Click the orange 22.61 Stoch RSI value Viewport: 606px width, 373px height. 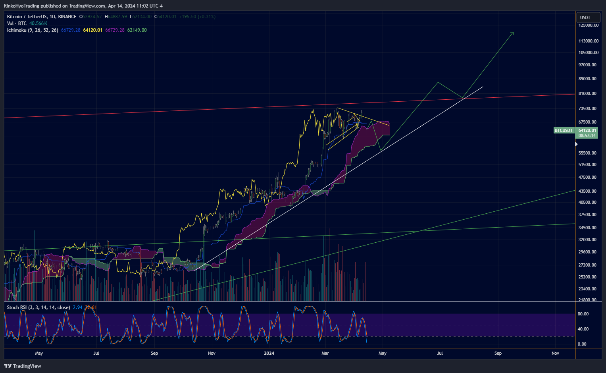click(x=91, y=307)
